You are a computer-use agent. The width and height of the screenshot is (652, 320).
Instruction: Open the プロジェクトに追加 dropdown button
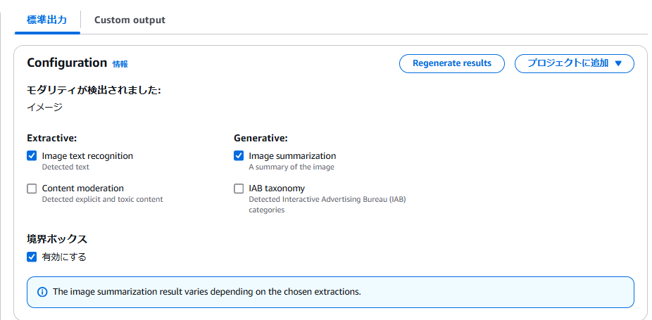coord(575,63)
